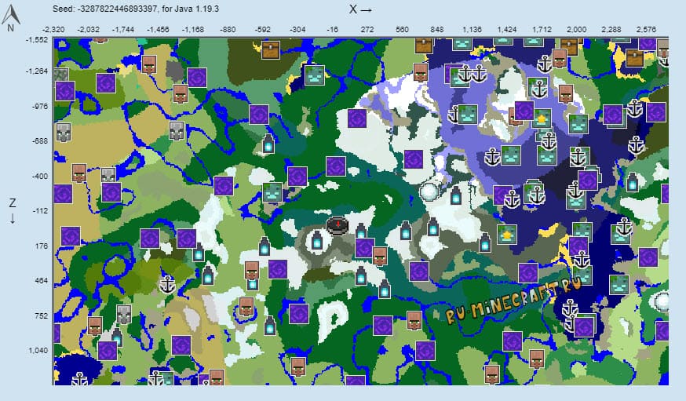Click the -2,320 X-axis coordinate label
686x401 pixels.
tap(53, 30)
